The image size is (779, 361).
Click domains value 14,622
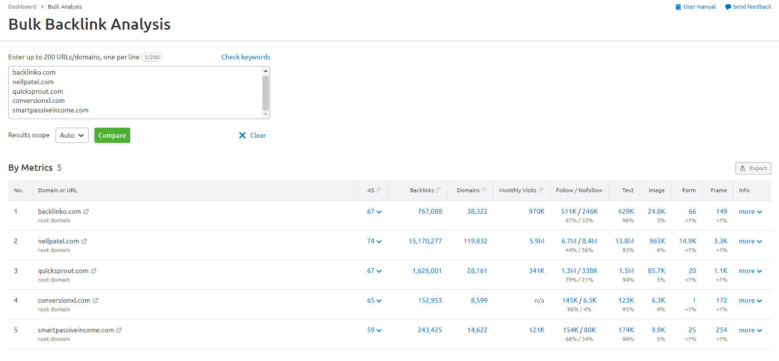[x=477, y=330]
